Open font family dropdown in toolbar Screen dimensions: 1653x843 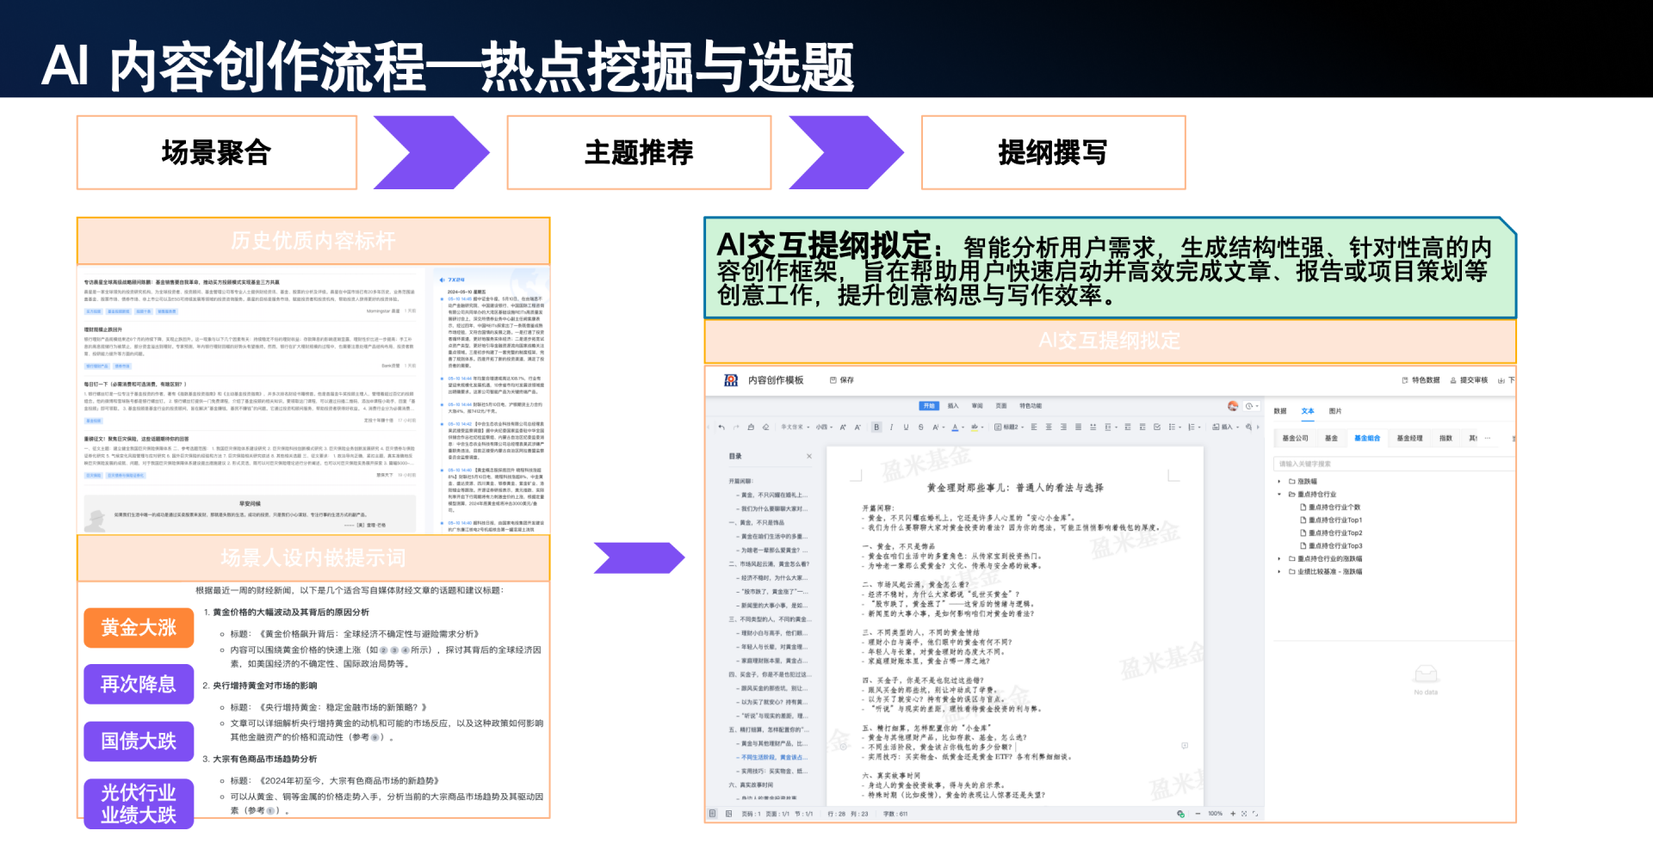[796, 427]
